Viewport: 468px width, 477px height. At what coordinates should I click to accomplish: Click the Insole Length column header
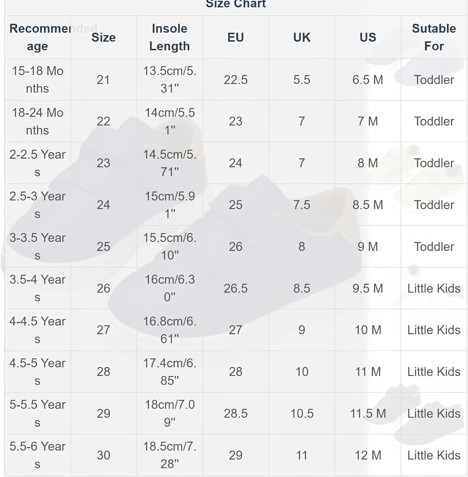click(170, 37)
